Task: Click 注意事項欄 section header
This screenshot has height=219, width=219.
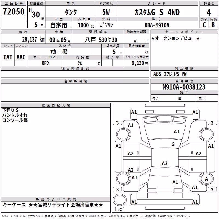Action: point(75,81)
